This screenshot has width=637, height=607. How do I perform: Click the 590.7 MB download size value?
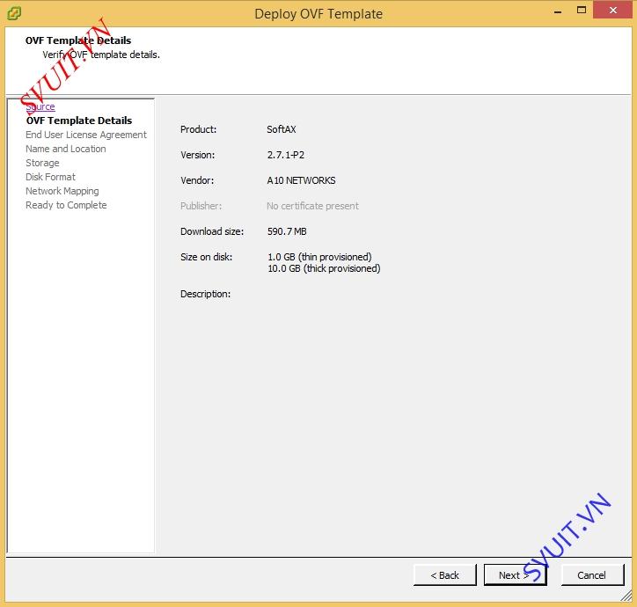tap(287, 231)
